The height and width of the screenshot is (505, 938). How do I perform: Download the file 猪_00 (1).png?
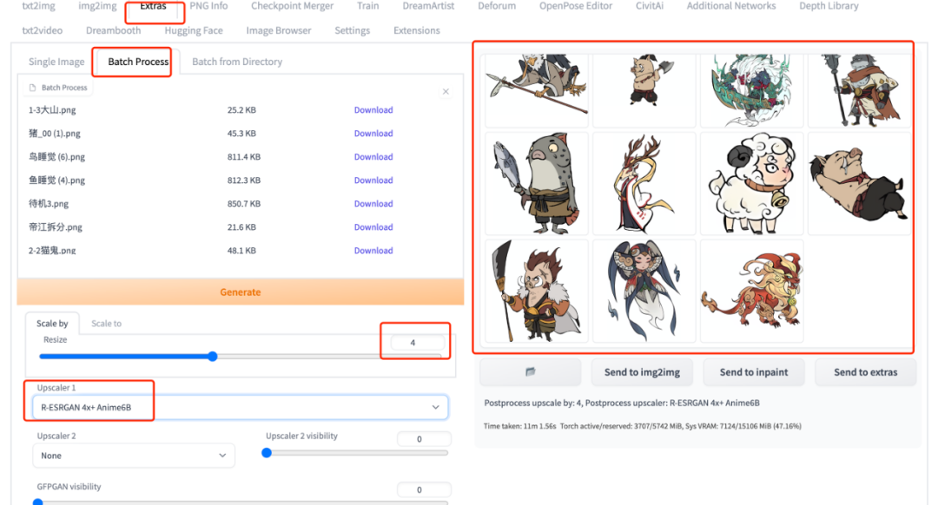373,134
